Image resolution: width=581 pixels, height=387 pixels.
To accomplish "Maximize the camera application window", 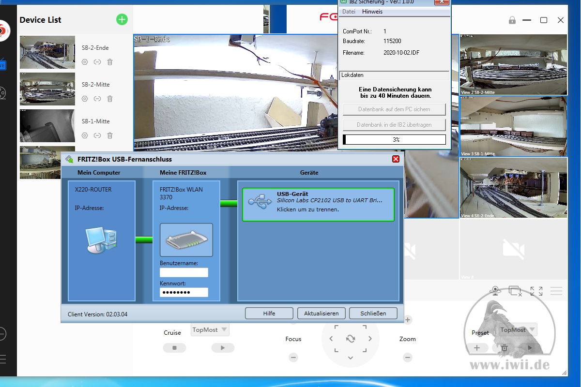I will point(544,20).
